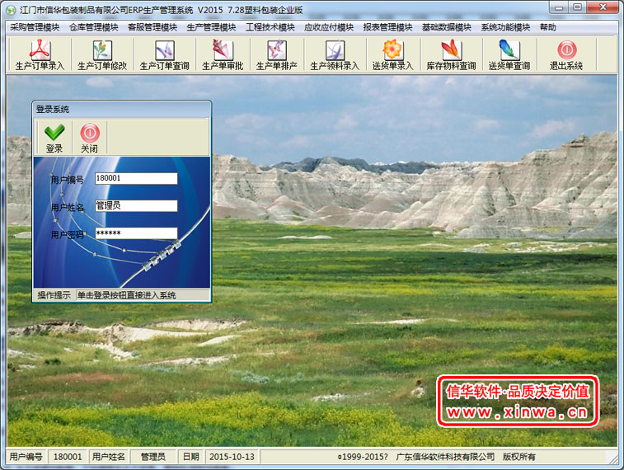The image size is (624, 470).
Task: Open 生产订单修改 toolbar icon
Action: (x=102, y=55)
